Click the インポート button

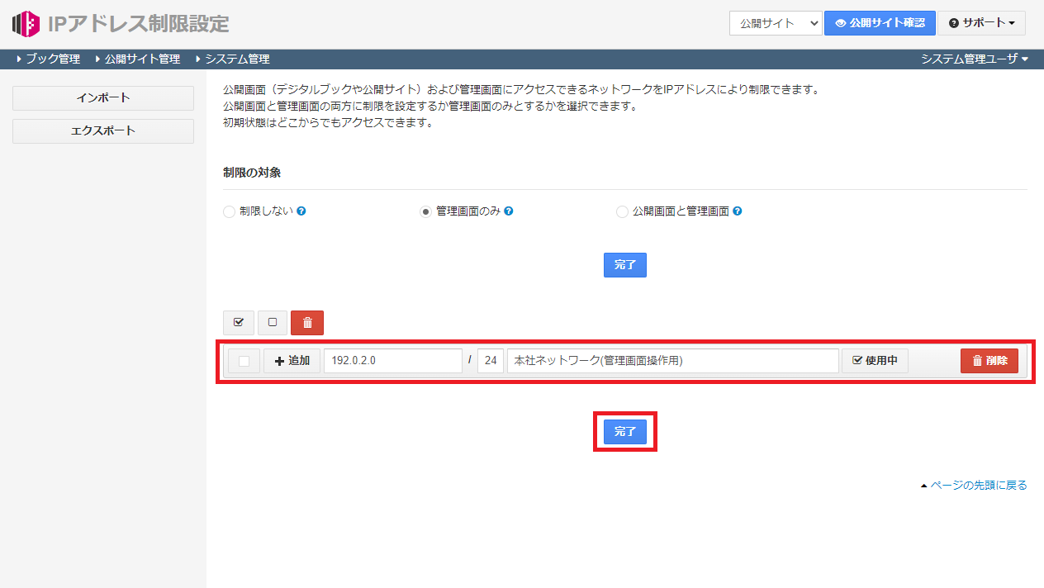(x=103, y=97)
